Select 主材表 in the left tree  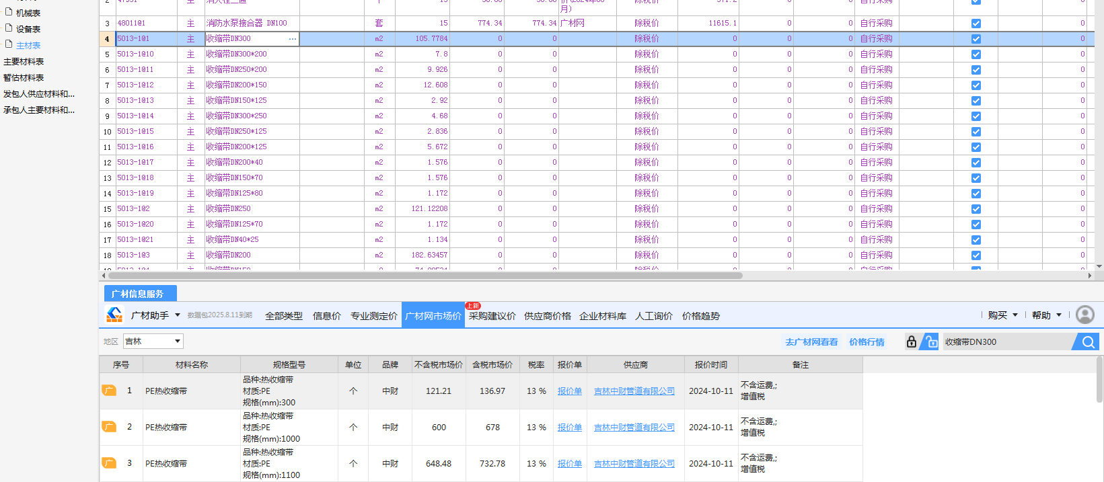tap(28, 45)
